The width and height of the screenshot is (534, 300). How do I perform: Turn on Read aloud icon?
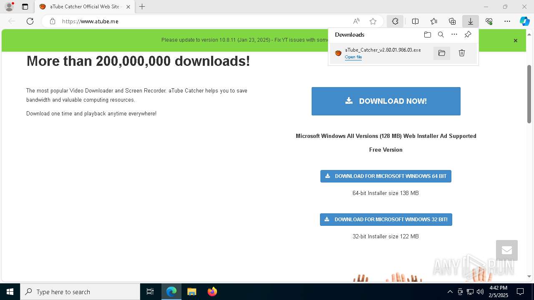tap(356, 21)
